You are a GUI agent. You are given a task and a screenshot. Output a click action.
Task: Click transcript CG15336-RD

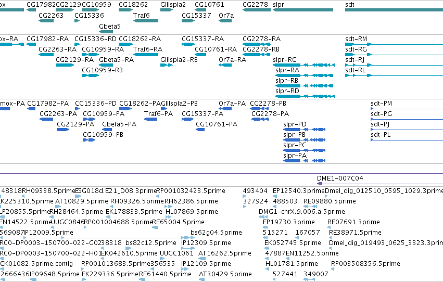tap(95, 39)
